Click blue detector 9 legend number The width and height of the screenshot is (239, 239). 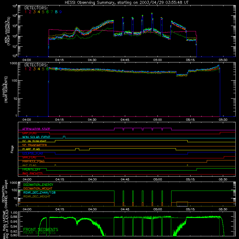coord(61,12)
